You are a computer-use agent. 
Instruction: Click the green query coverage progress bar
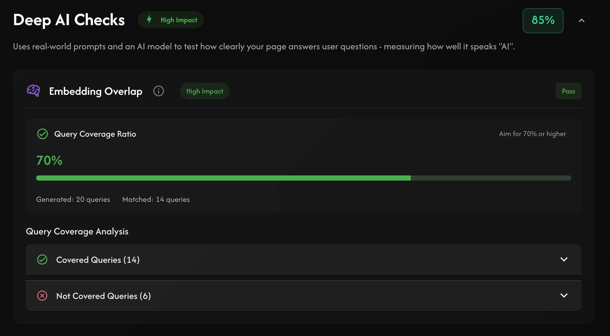tap(303, 178)
